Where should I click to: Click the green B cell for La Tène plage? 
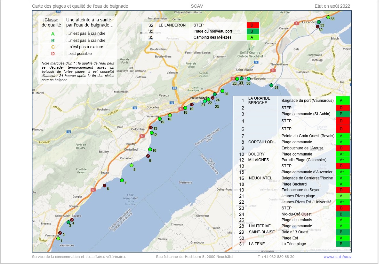[x=343, y=244]
